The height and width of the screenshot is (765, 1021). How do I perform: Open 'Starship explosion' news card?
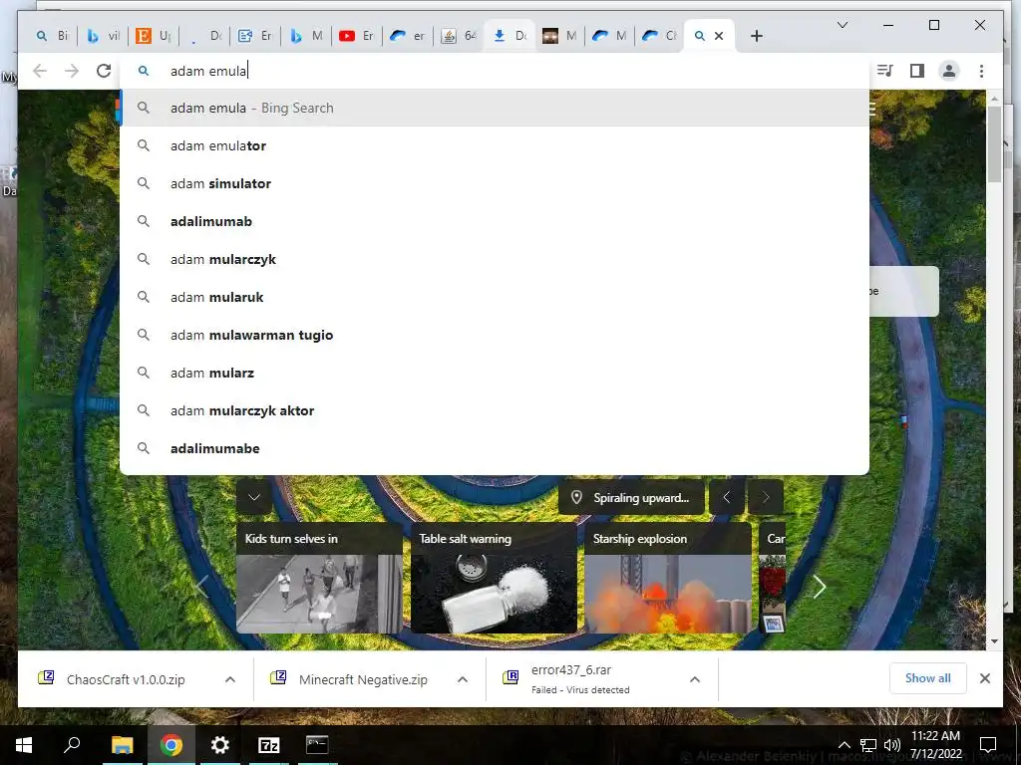668,578
